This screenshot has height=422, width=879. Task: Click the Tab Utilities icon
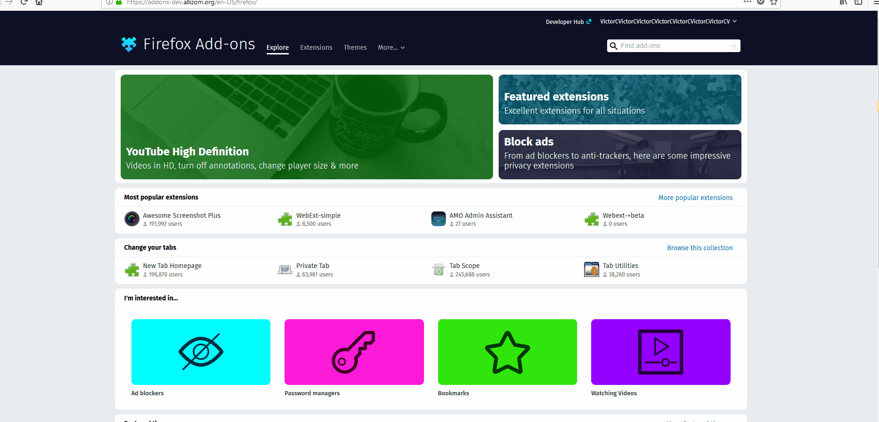[x=592, y=269]
